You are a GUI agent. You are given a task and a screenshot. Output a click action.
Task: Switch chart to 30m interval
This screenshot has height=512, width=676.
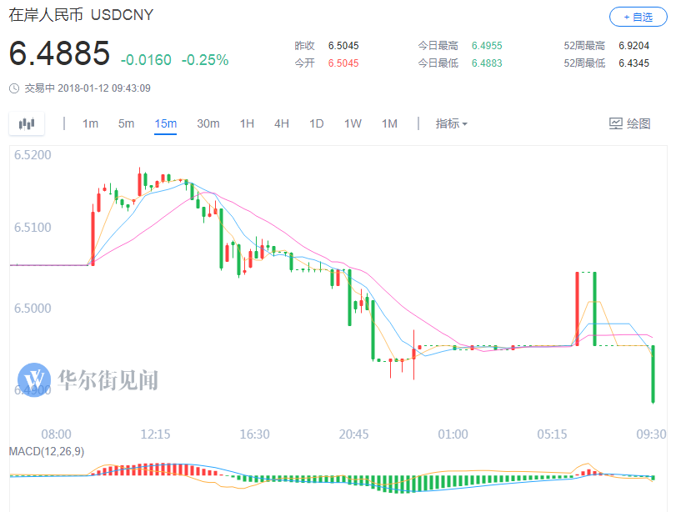(208, 123)
